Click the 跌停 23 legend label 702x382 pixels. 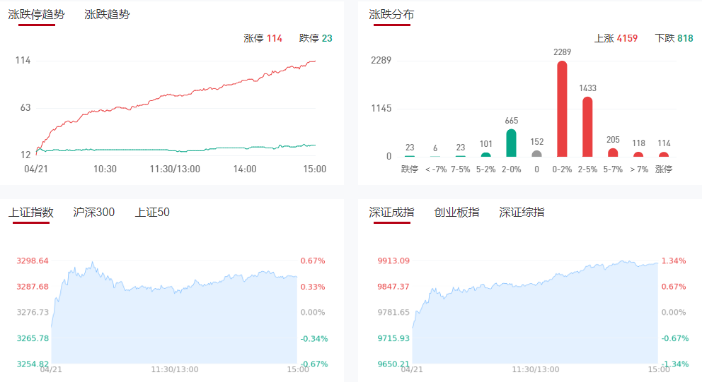[316, 38]
